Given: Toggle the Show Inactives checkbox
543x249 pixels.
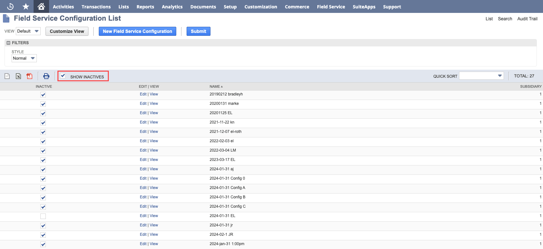Looking at the screenshot, I should click(x=63, y=76).
